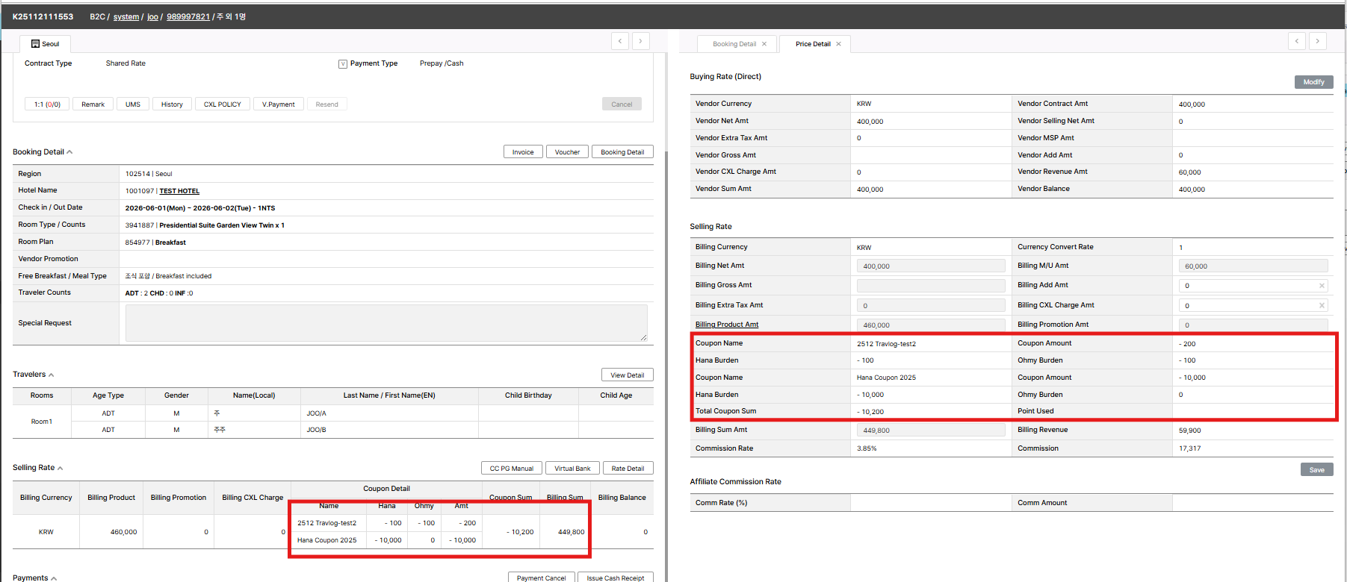Toggle the Payment Type checkbox
The image size is (1347, 582).
coord(343,64)
